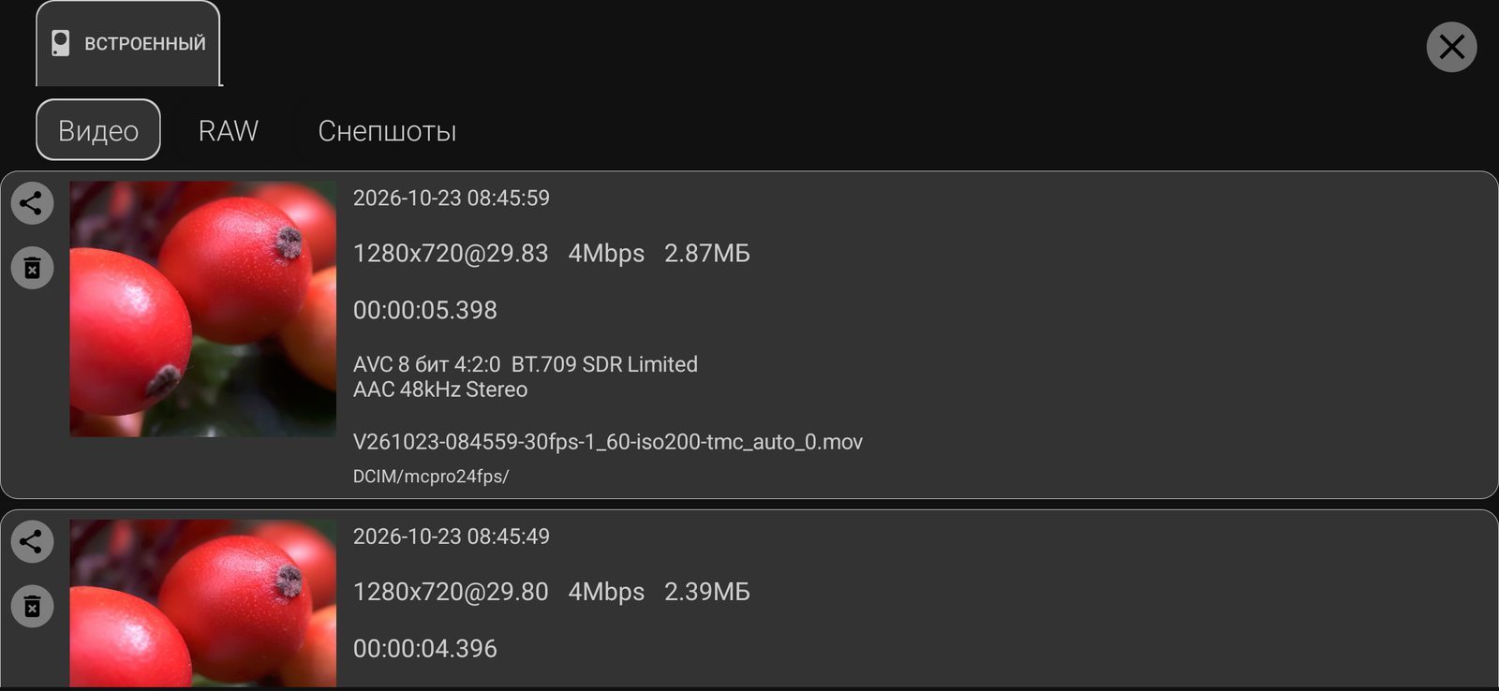This screenshot has height=691, width=1499.
Task: Select the Видео tab
Action: (x=98, y=130)
